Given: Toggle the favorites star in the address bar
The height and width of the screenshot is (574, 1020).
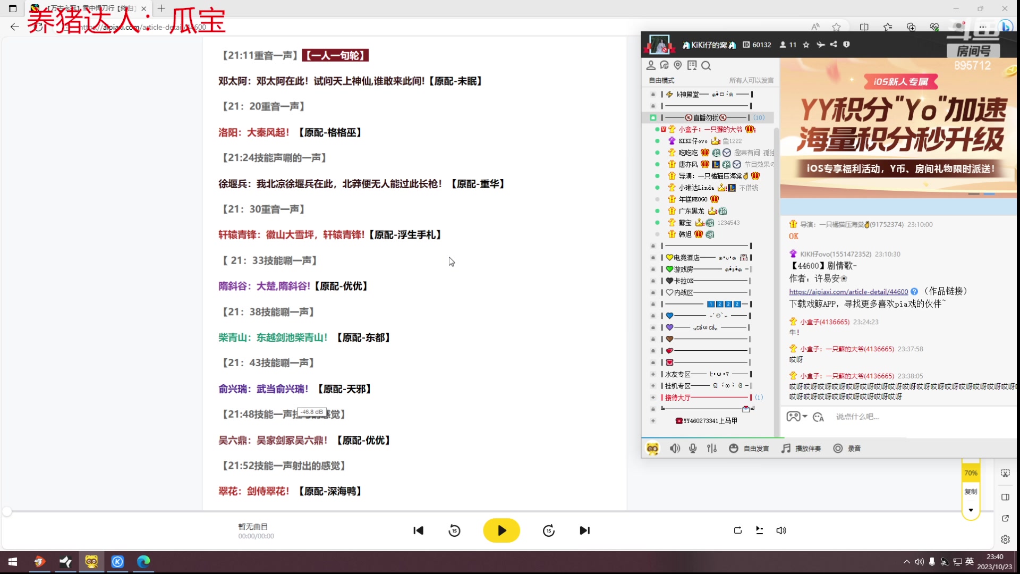Looking at the screenshot, I should [837, 27].
